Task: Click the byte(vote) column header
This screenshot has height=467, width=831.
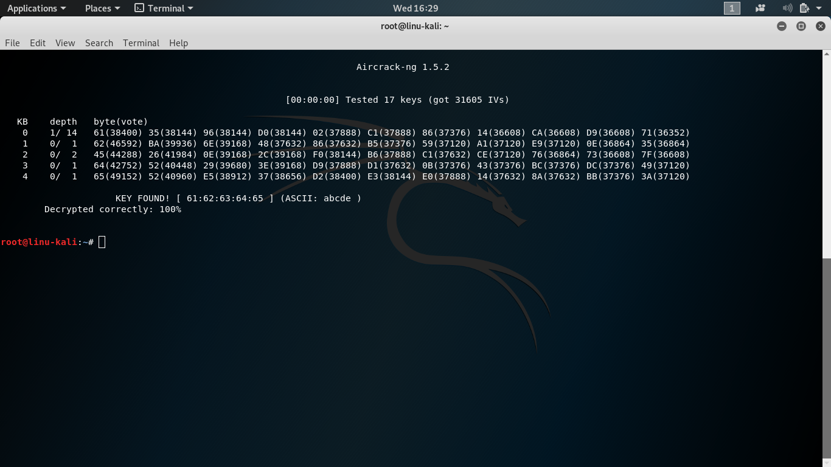Action: [x=121, y=122]
